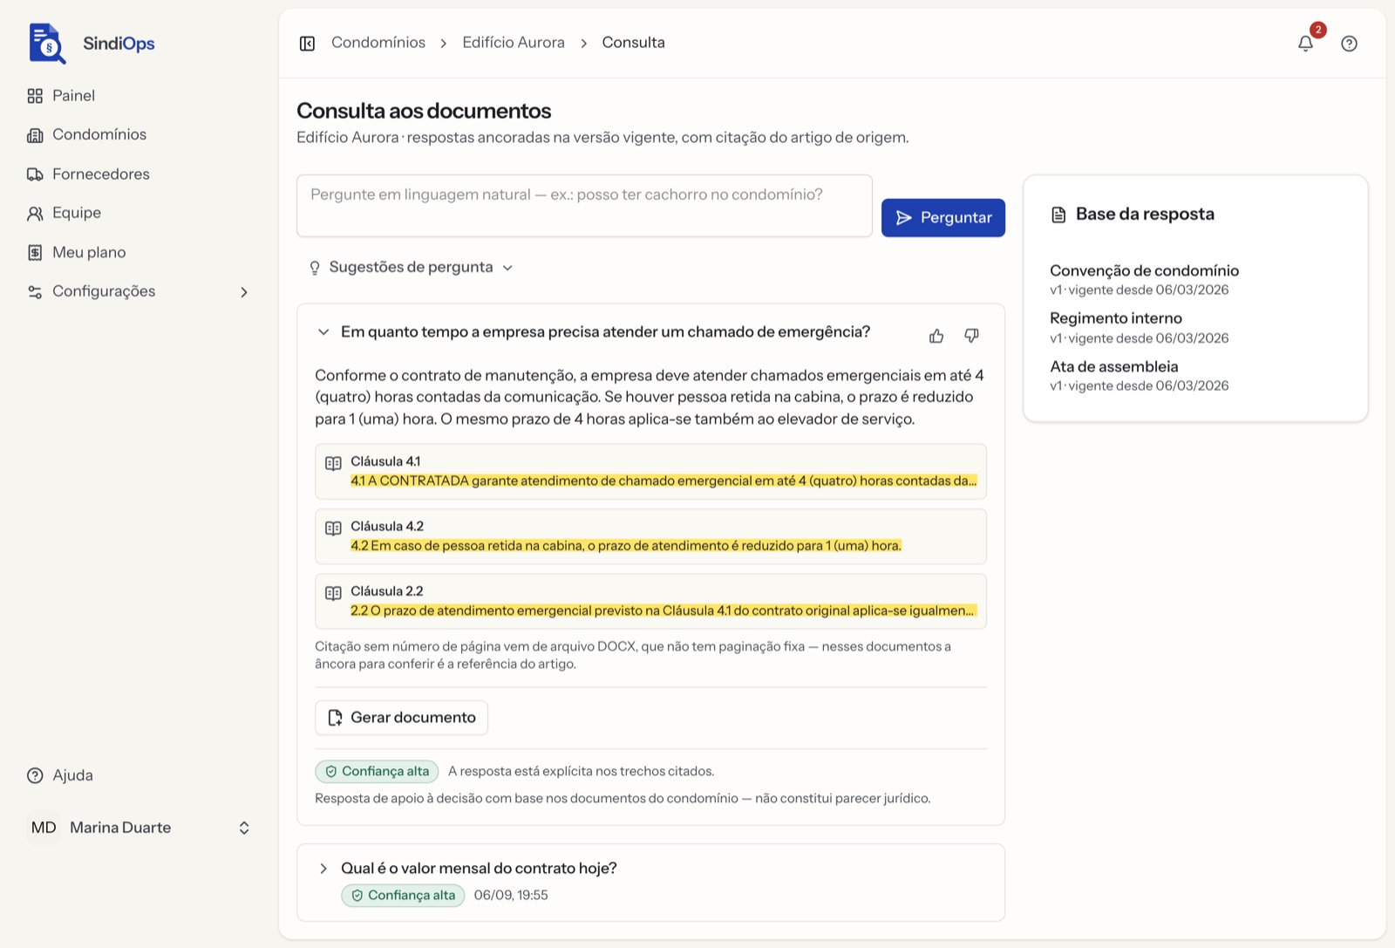Open the Cláusula 2.2 citation
1395x948 pixels.
(x=650, y=601)
